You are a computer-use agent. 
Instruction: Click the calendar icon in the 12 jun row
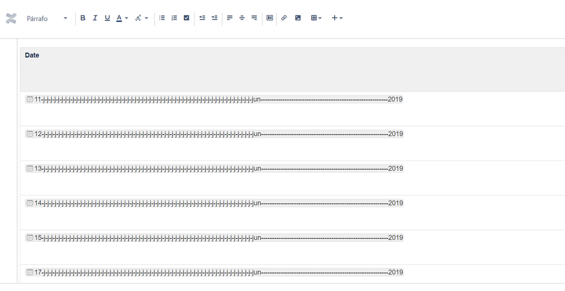[30, 134]
